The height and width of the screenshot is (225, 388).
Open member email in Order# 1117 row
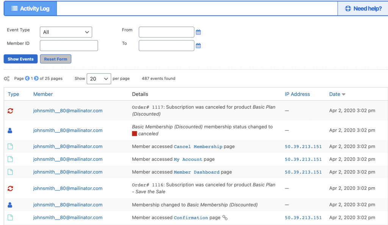68,111
